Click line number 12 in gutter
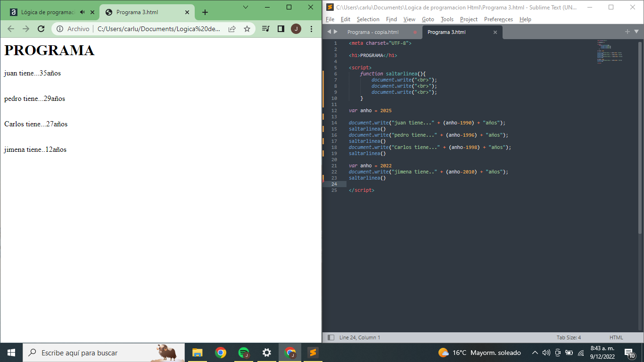 click(x=334, y=110)
